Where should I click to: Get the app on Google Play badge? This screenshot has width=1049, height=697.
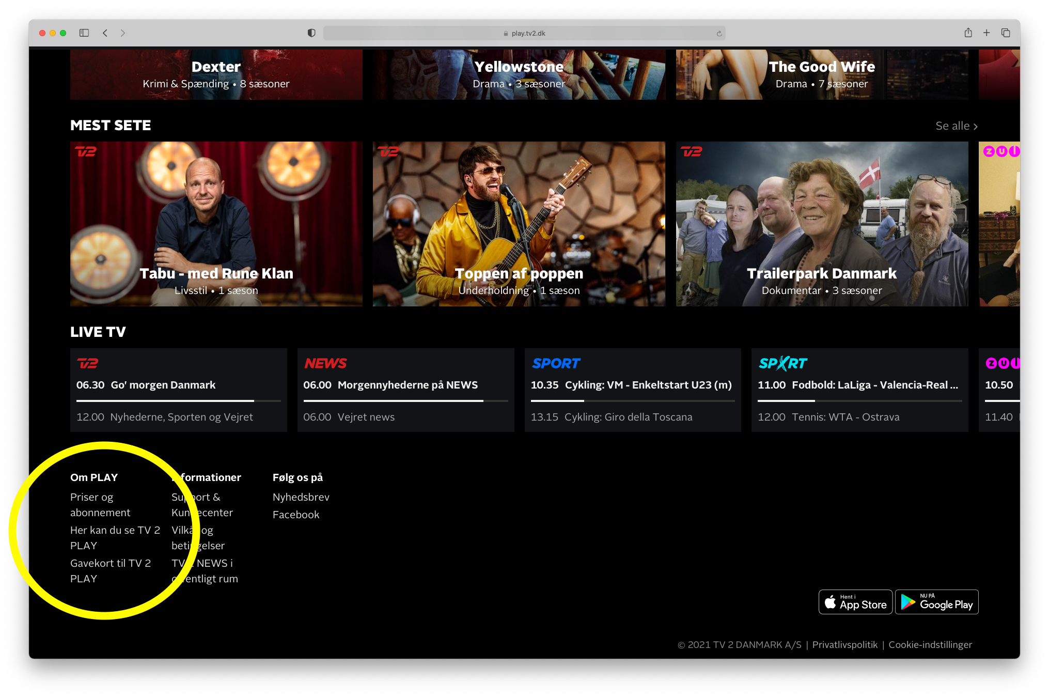click(937, 602)
